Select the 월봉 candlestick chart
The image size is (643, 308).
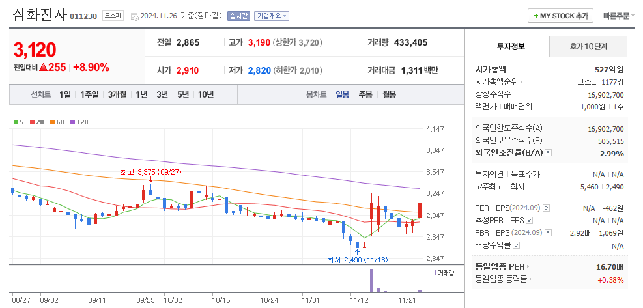coord(389,94)
